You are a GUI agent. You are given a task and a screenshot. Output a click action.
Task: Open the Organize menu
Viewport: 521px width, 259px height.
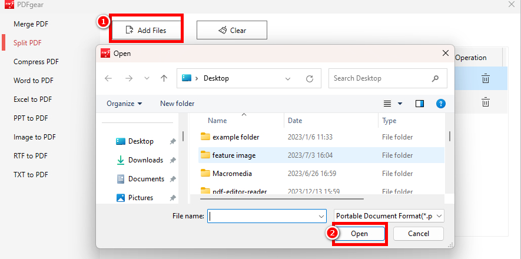coord(124,104)
